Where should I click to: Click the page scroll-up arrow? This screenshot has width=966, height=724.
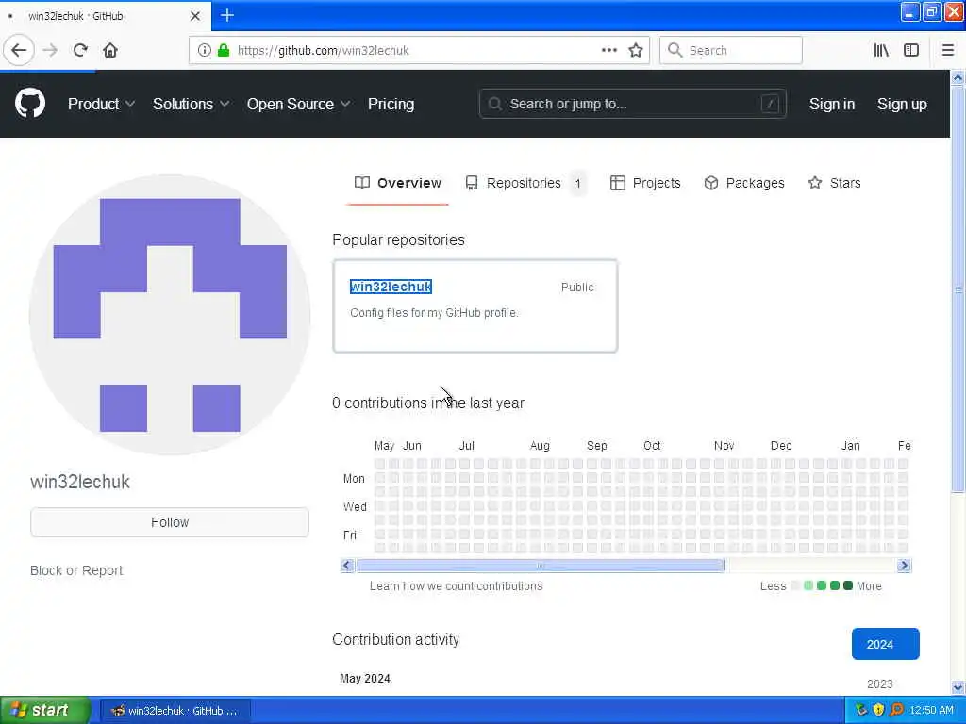point(958,78)
